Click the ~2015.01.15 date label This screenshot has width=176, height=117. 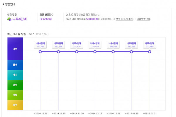coord(131,113)
